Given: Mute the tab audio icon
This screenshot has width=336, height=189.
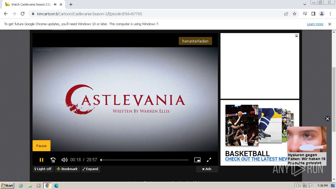Looking at the screenshot, I should (55, 4).
